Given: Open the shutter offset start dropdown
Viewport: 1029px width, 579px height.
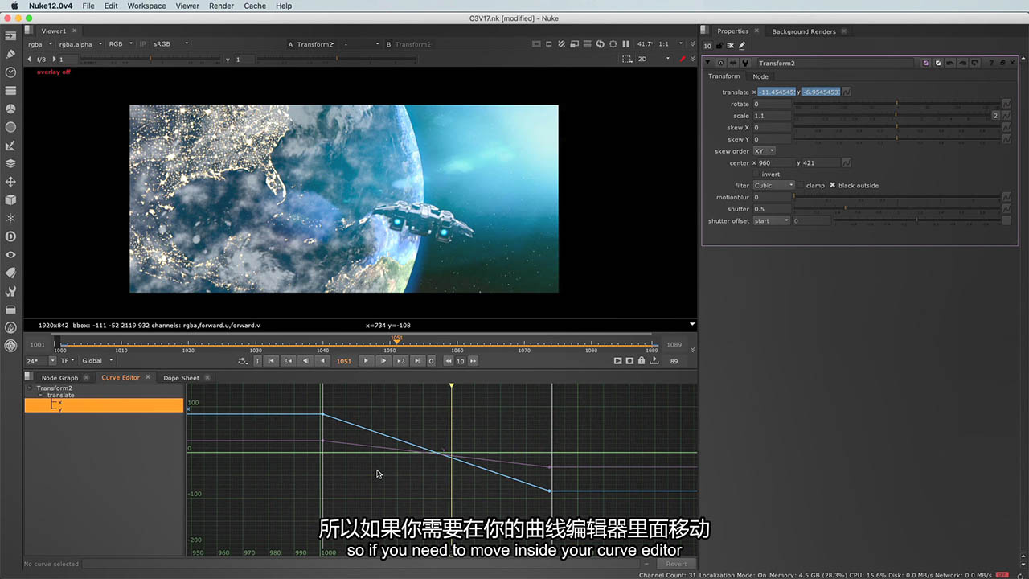Looking at the screenshot, I should 771,220.
